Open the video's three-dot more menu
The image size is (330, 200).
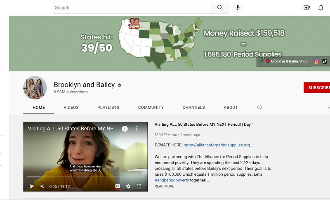[137, 129]
